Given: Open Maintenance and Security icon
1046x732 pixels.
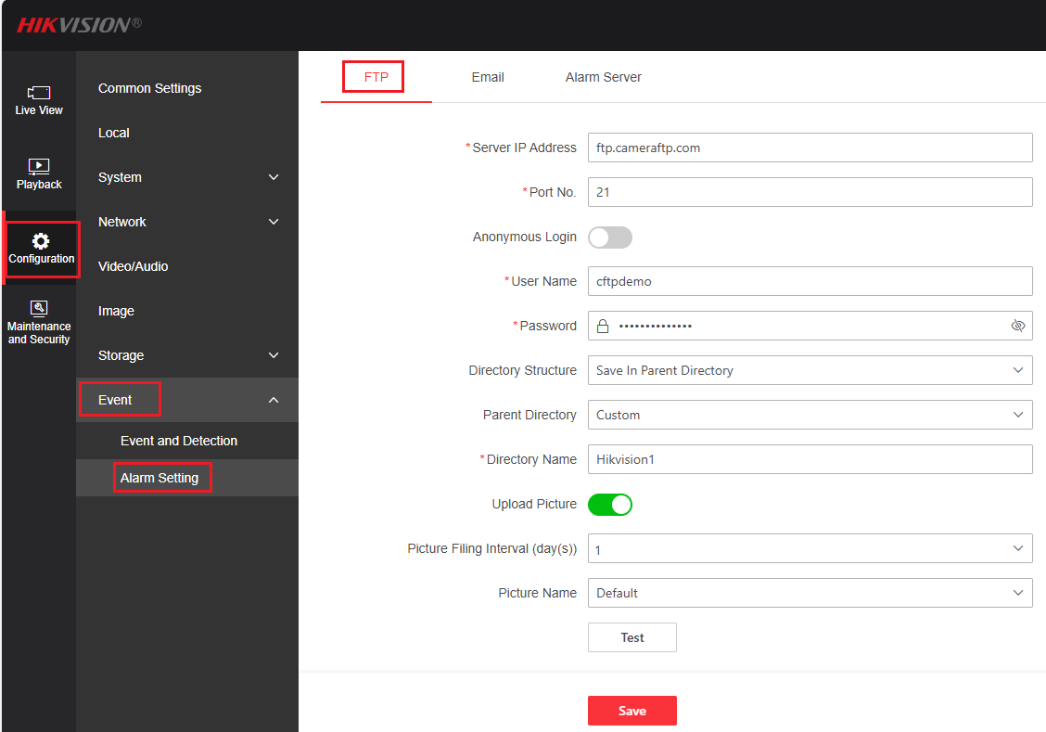Looking at the screenshot, I should [39, 308].
